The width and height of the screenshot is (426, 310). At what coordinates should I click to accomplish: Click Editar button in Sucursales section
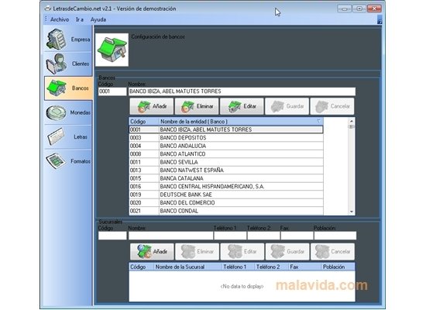pyautogui.click(x=242, y=252)
